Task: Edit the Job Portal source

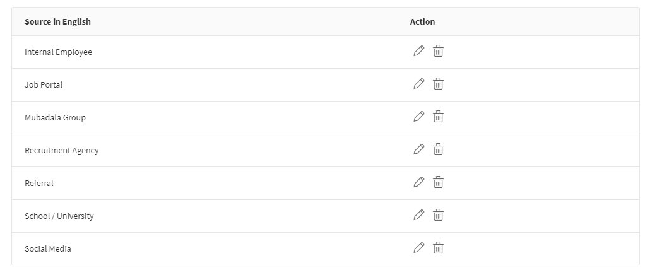Action: [418, 84]
